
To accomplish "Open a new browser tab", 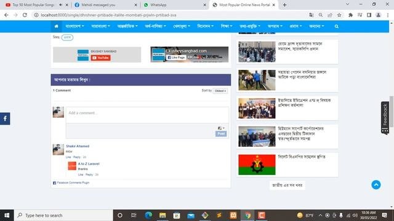I will [284, 5].
